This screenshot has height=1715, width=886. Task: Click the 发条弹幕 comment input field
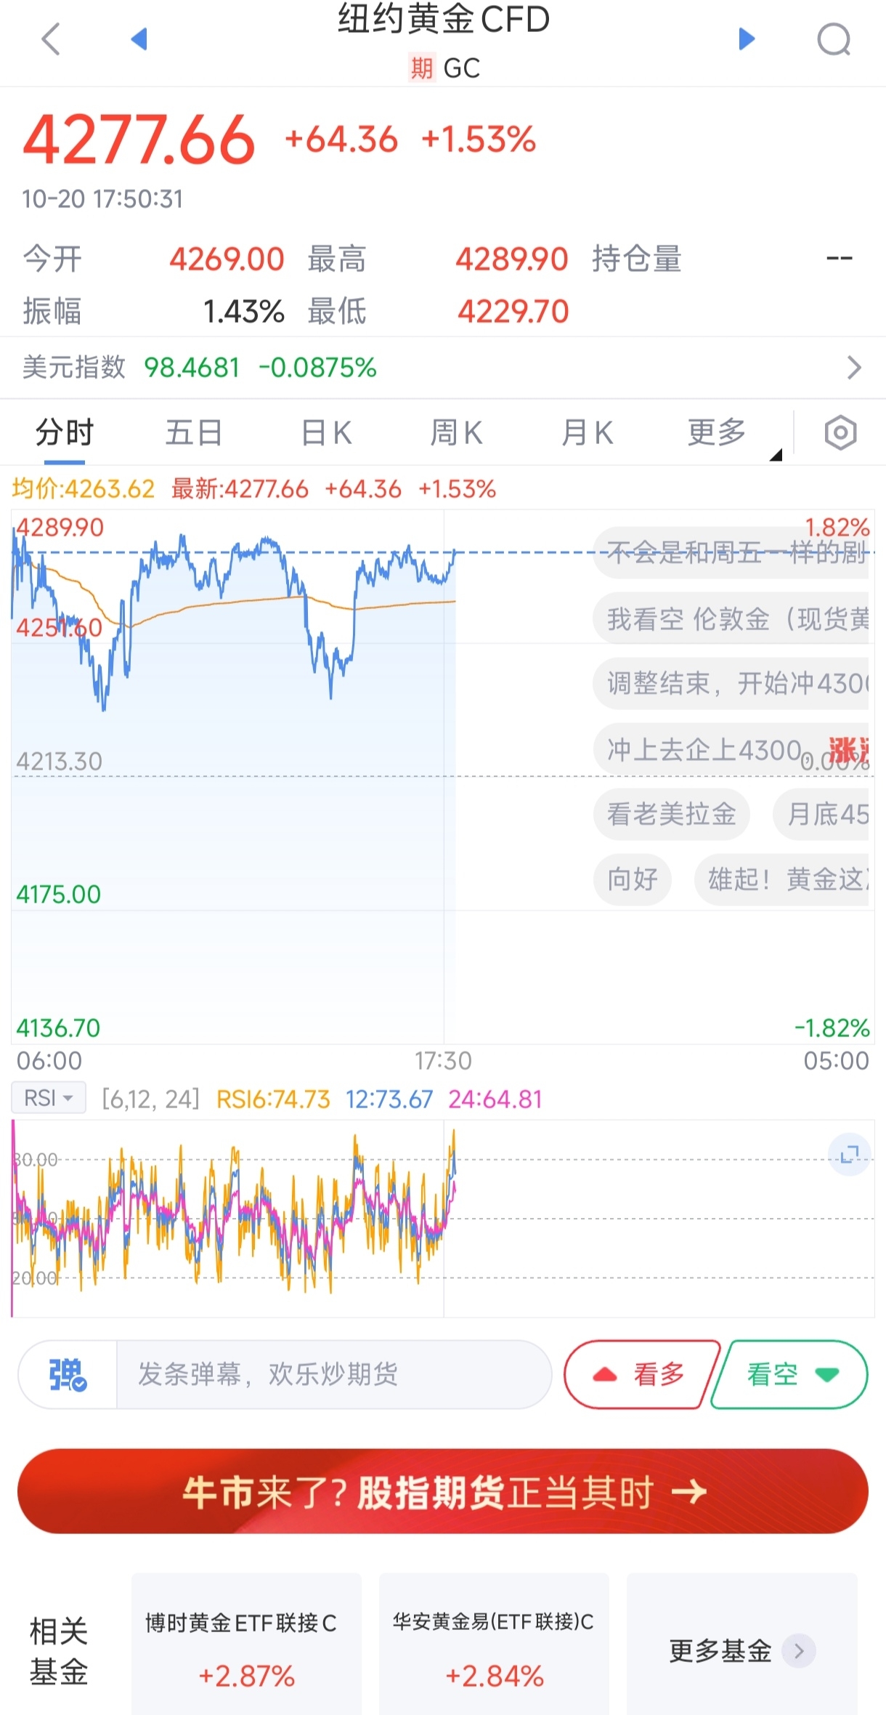click(333, 1374)
